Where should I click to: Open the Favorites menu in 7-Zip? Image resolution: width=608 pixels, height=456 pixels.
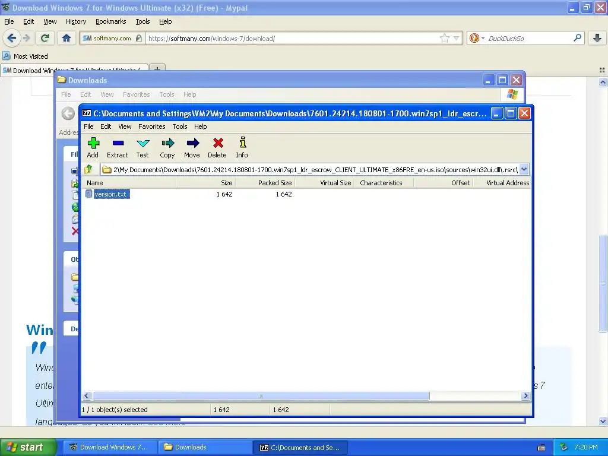click(x=151, y=126)
